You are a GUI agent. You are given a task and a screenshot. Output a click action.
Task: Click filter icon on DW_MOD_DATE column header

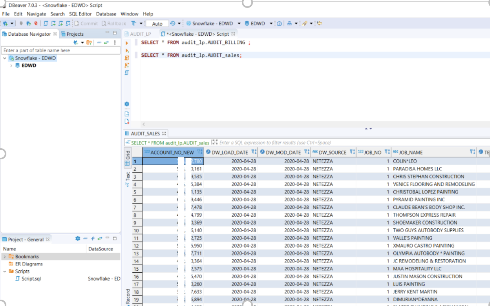[306, 152]
